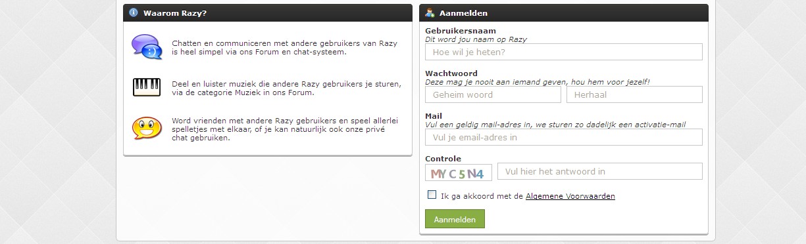Screen dimensions: 806x244
Task: Focus the Herhaal password repeat field
Action: (634, 94)
